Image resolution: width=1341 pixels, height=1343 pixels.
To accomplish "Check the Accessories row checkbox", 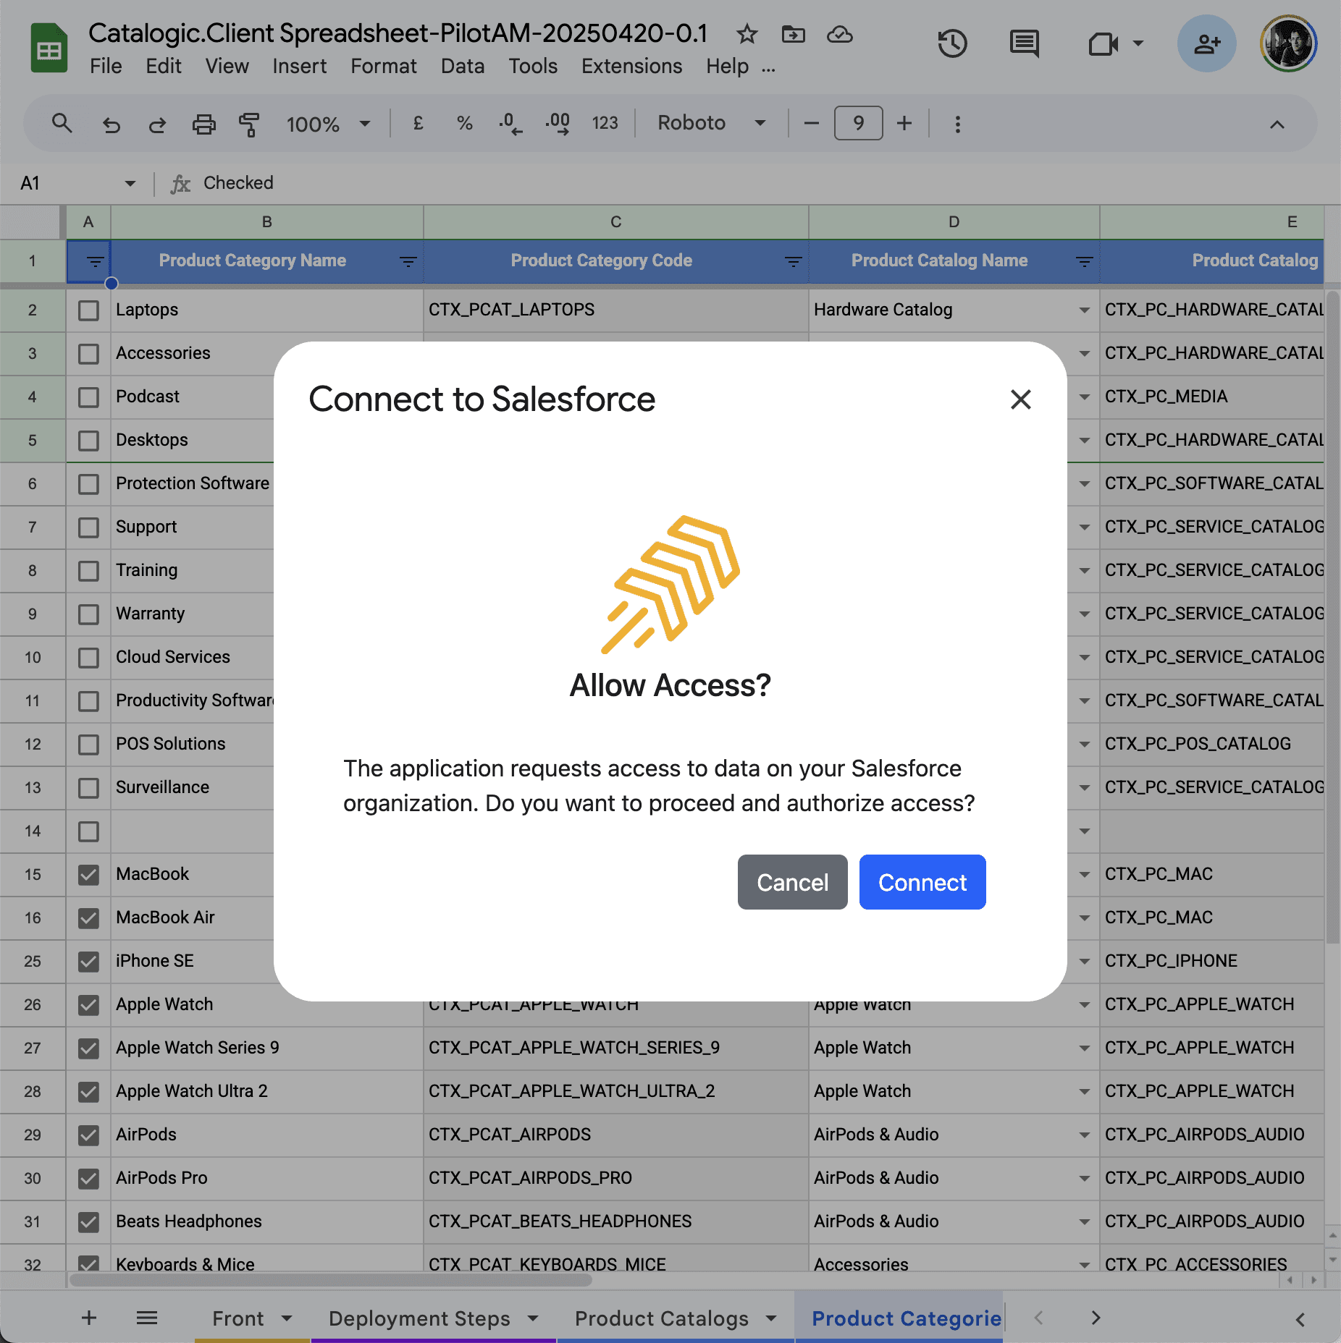I will coord(88,354).
